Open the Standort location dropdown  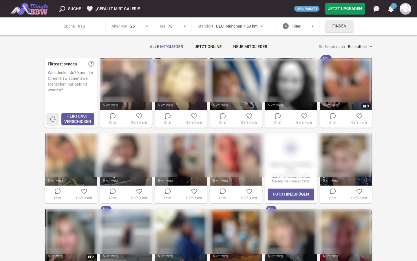pyautogui.click(x=262, y=26)
